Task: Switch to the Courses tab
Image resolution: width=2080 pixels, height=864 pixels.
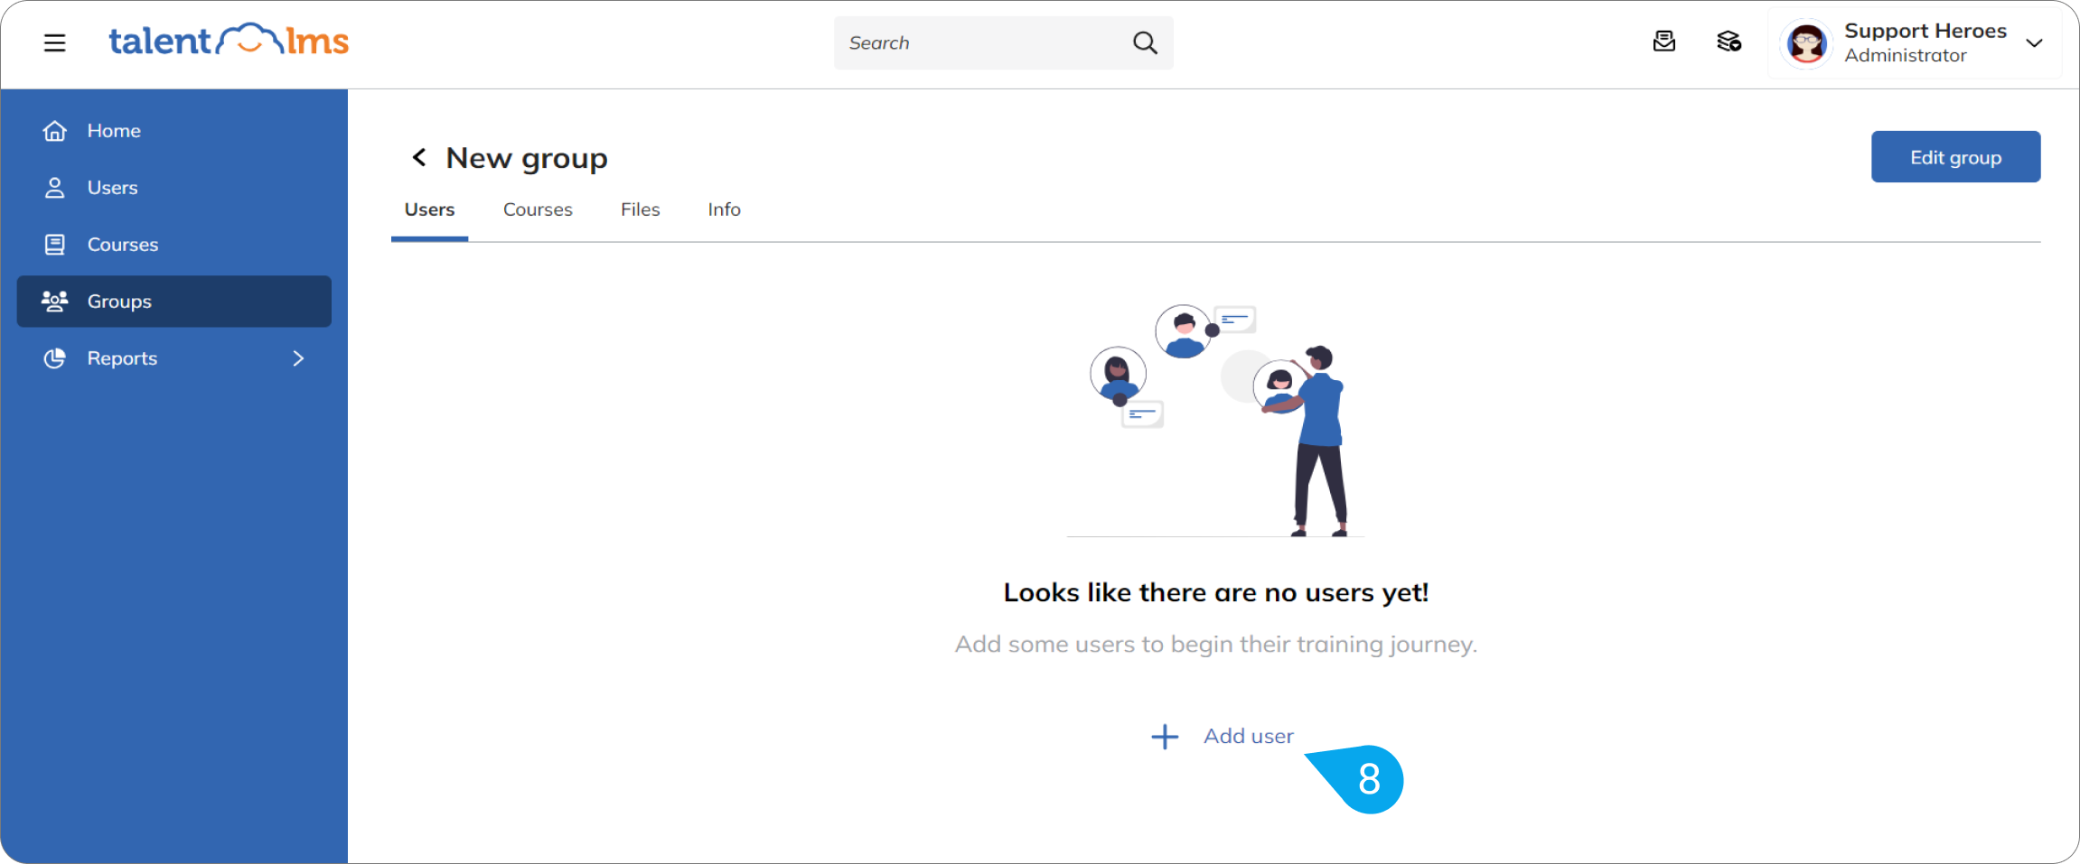Action: 538,209
